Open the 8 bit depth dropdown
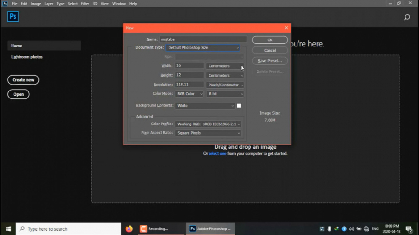Image resolution: width=419 pixels, height=235 pixels. (x=225, y=94)
